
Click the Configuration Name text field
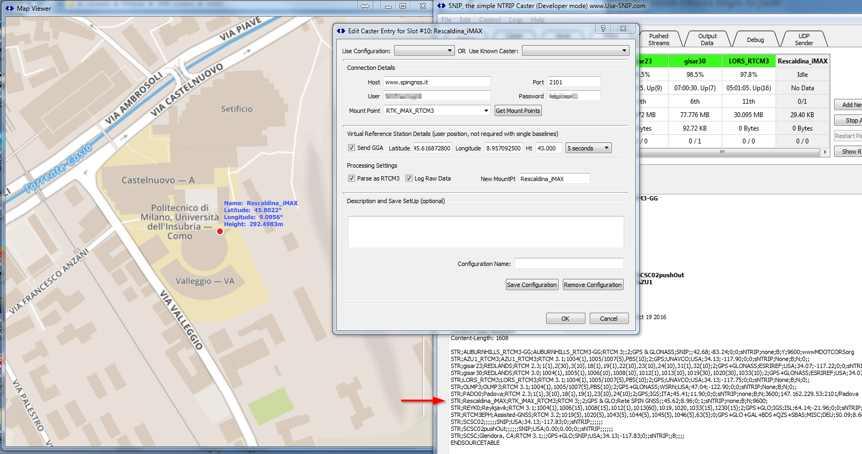[x=569, y=264]
